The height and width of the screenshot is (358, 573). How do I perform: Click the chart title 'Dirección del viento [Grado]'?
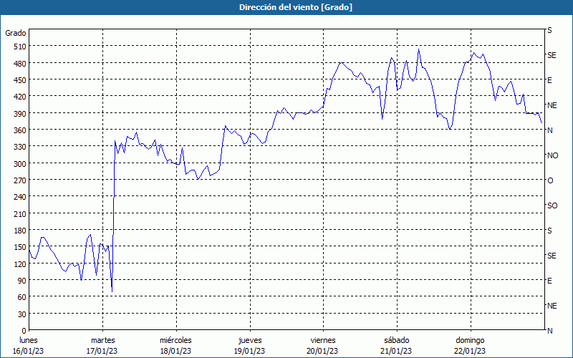coord(296,7)
